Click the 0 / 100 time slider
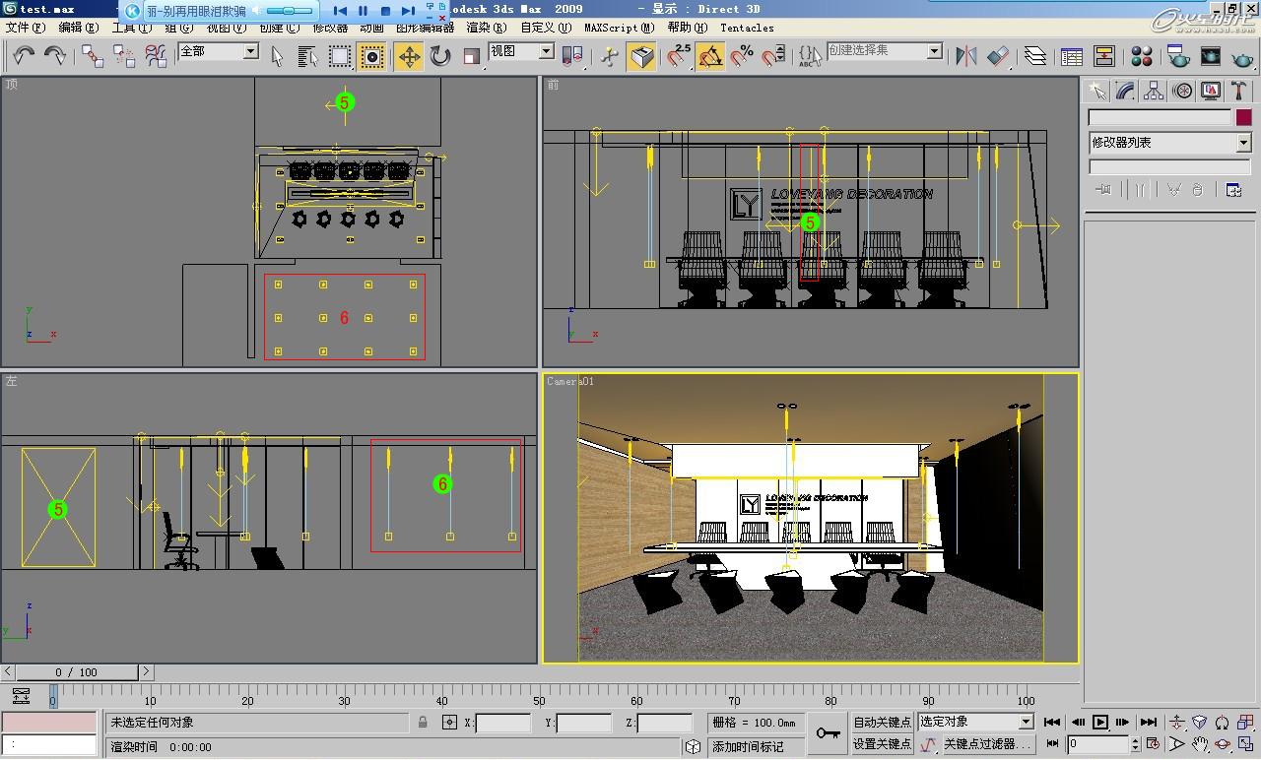Image resolution: width=1261 pixels, height=760 pixels. (x=76, y=672)
